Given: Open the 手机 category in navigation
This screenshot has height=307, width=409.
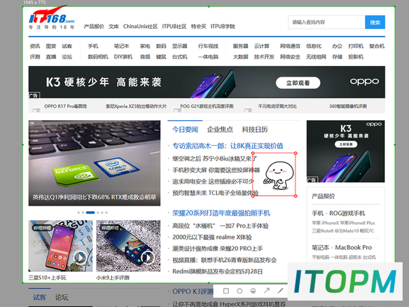Looking at the screenshot, I should pos(93,46).
